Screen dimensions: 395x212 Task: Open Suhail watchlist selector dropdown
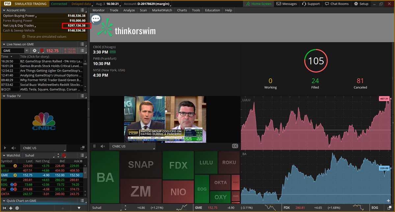click(39, 155)
